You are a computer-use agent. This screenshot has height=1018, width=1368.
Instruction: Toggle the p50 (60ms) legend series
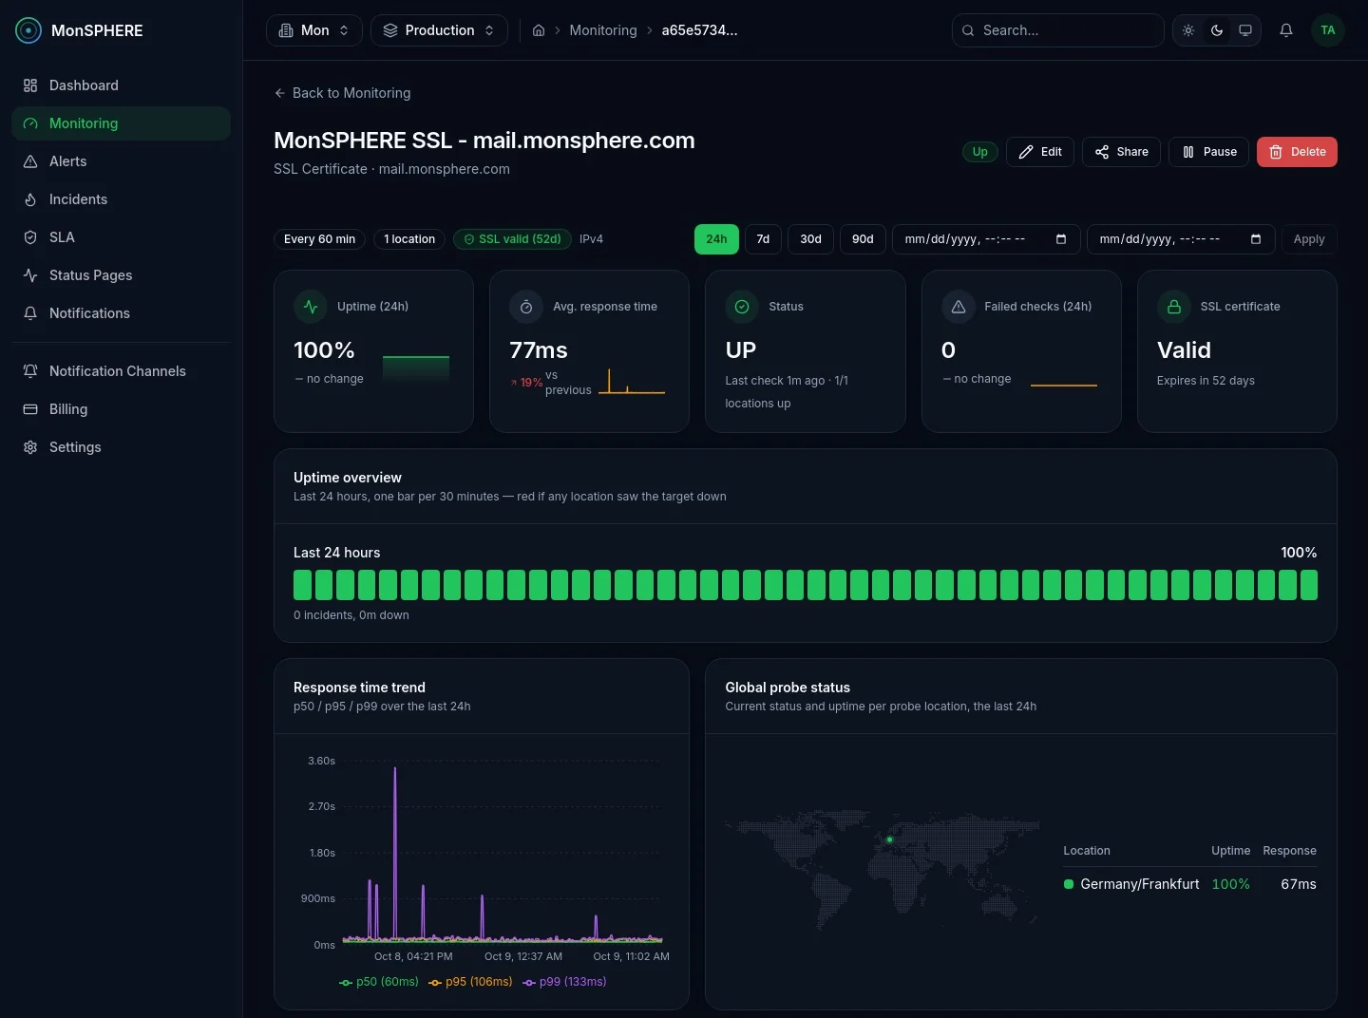(x=379, y=982)
